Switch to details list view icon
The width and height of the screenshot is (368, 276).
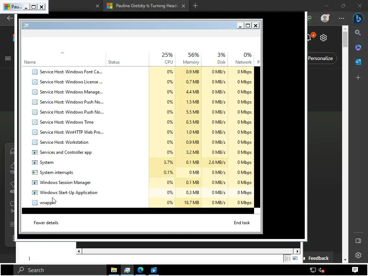pyautogui.click(x=287, y=258)
